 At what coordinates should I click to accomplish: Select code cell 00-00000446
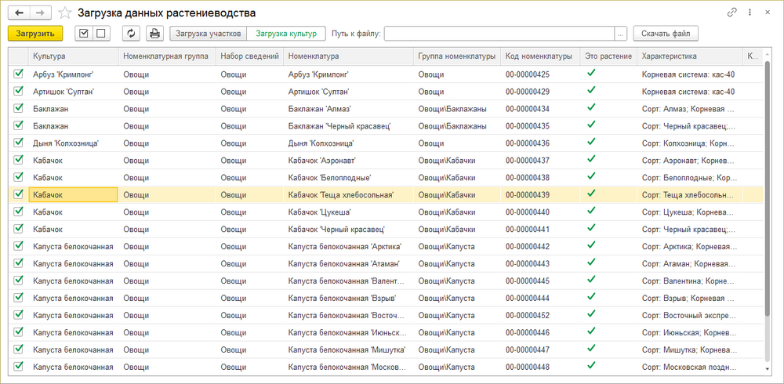pos(540,332)
